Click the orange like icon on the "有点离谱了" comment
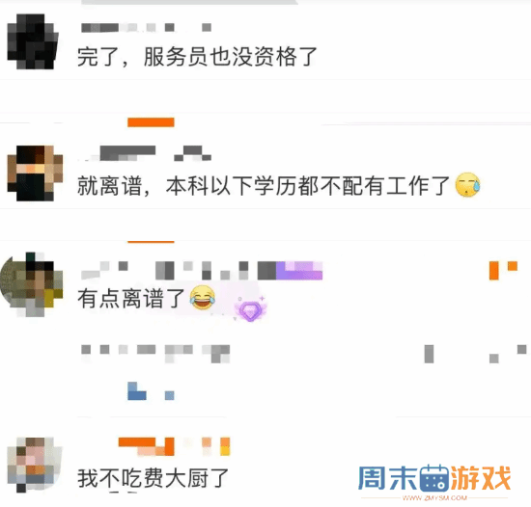This screenshot has width=531, height=507. point(503,271)
